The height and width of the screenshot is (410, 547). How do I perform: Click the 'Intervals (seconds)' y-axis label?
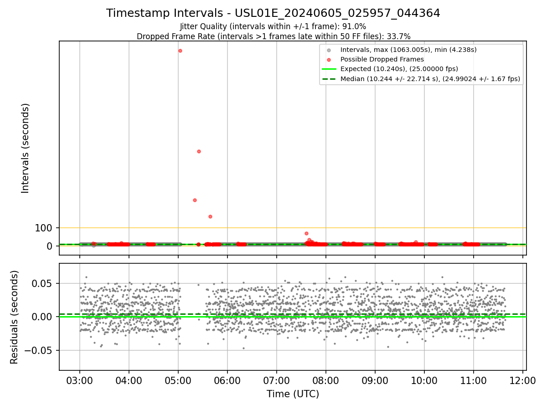coord(26,148)
